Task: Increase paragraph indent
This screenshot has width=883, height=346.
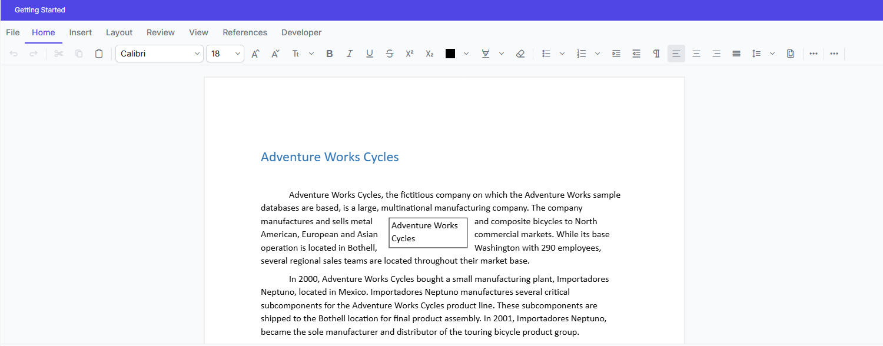Action: coord(616,53)
